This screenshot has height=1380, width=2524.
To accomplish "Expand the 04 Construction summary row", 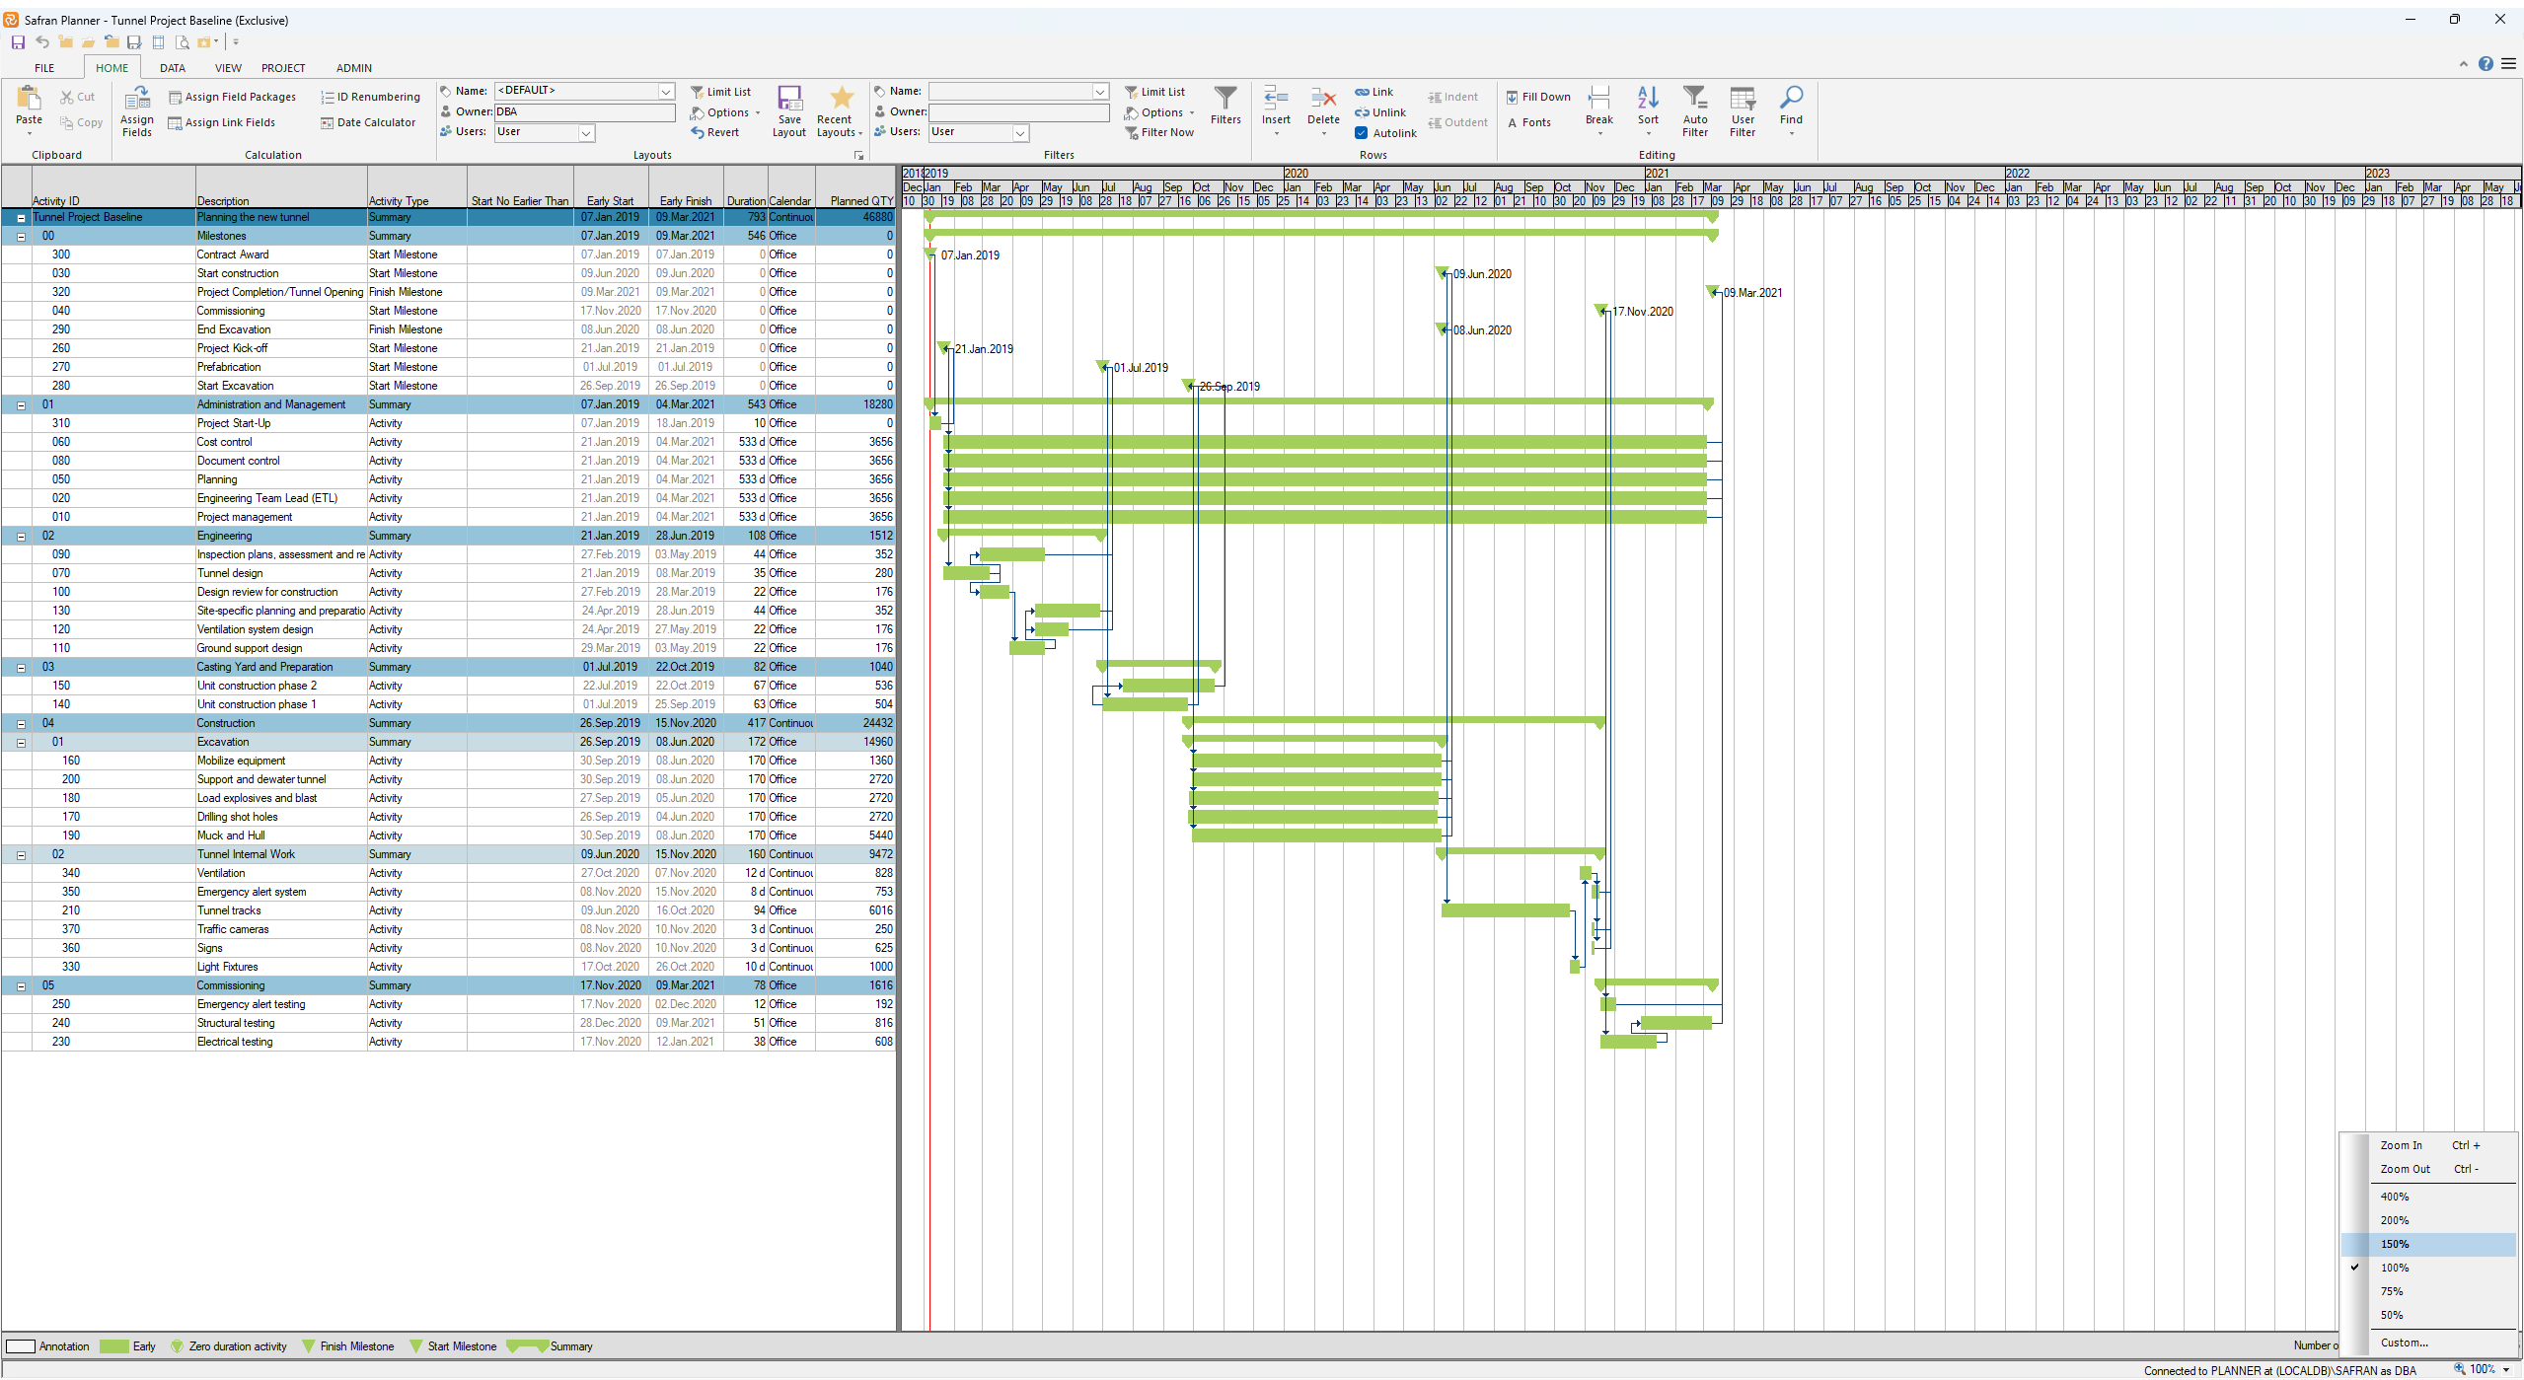I will 17,722.
